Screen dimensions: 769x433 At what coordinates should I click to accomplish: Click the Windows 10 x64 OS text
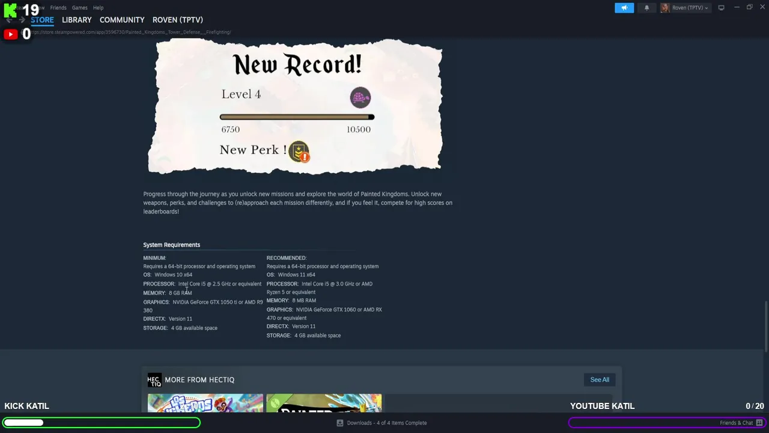point(173,275)
